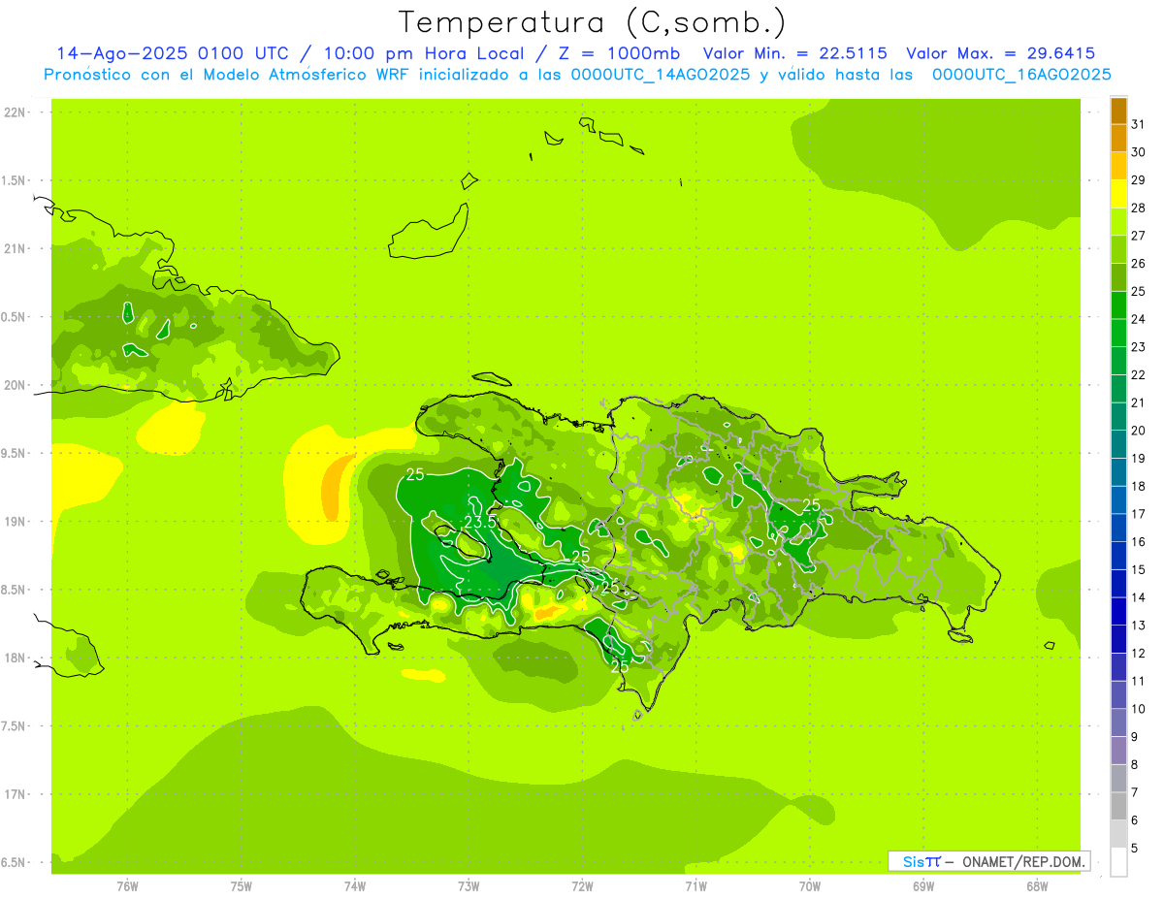The height and width of the screenshot is (899, 1164).
Task: Click the white swatch below legend value 5
Action: point(1118,862)
